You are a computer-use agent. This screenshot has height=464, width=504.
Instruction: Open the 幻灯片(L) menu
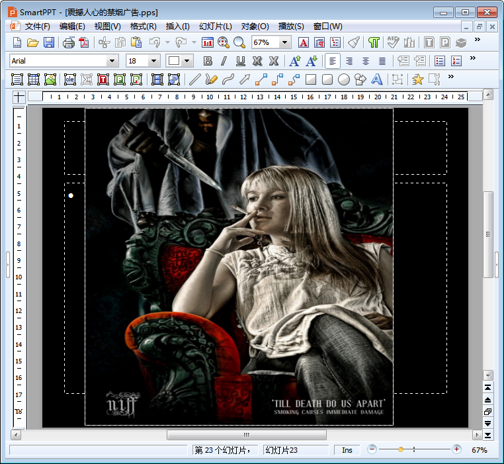click(216, 26)
